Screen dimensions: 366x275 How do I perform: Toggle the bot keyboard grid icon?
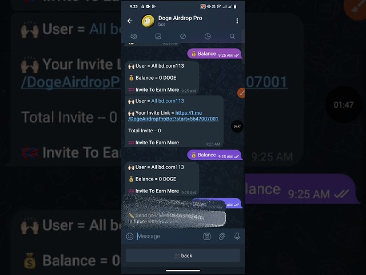pos(207,237)
